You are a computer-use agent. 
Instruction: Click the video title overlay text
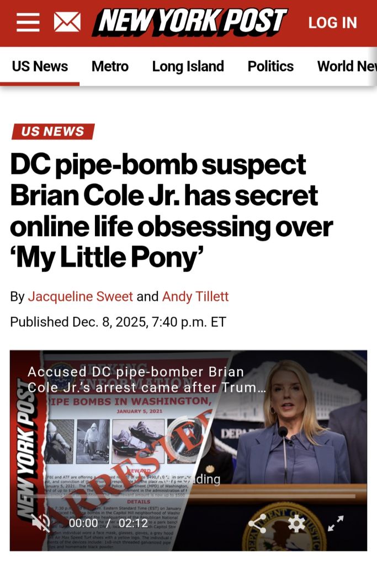click(146, 380)
